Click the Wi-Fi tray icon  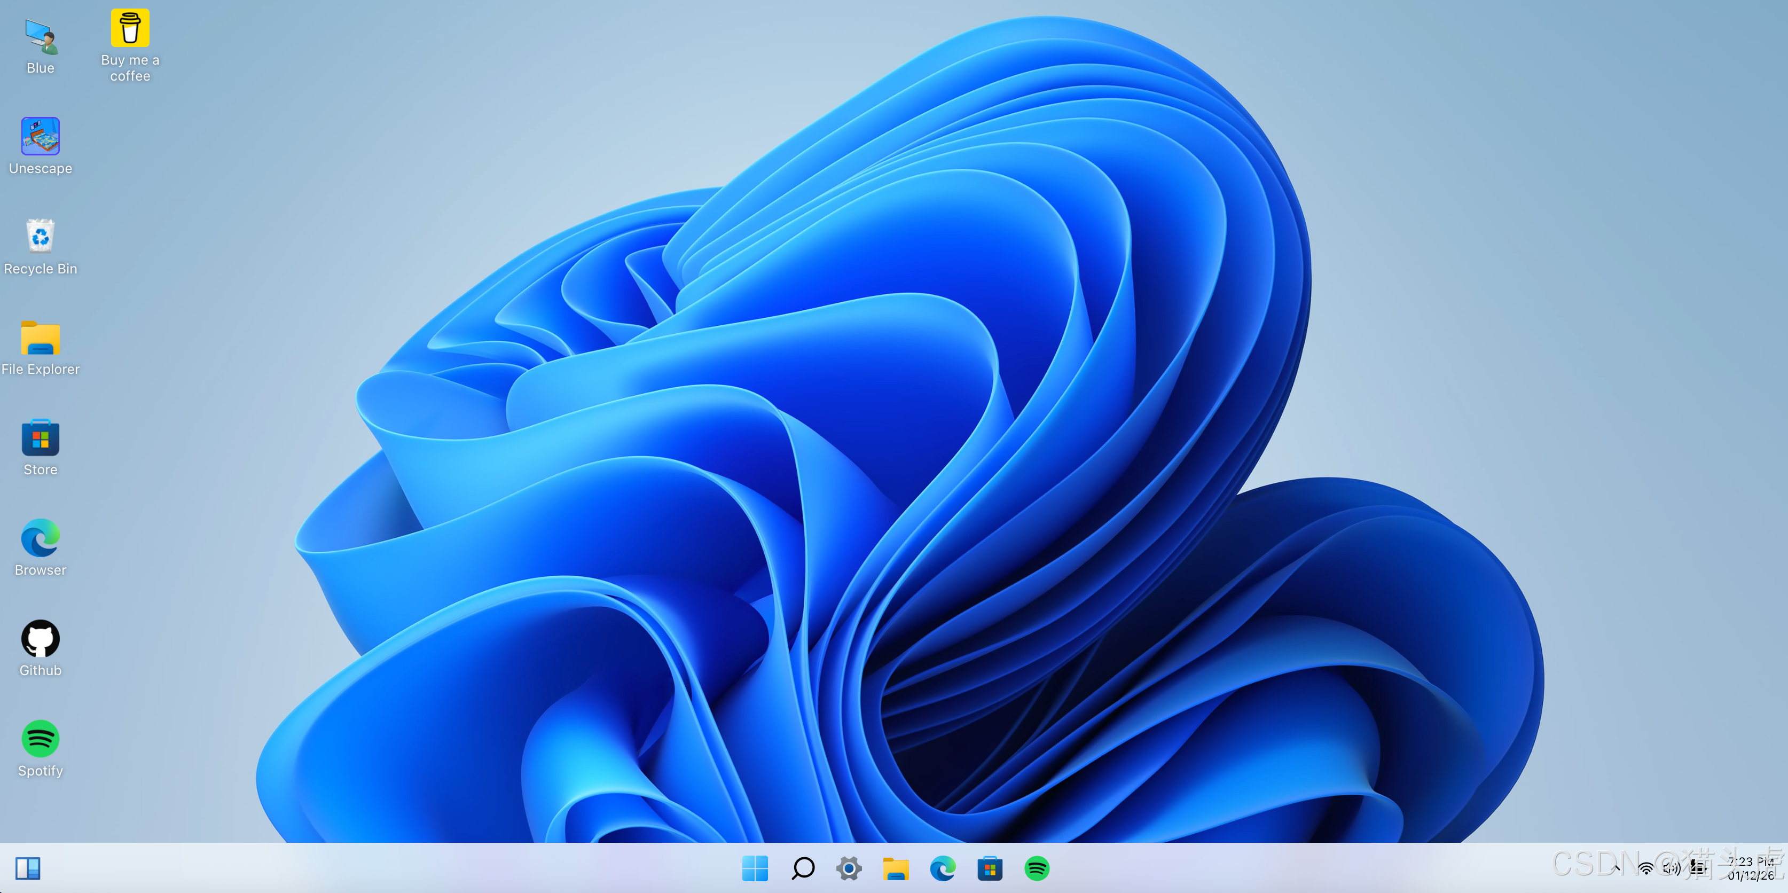(1646, 868)
